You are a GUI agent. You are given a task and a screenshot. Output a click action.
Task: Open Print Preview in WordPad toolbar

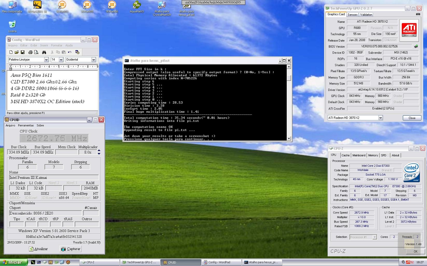(36, 52)
